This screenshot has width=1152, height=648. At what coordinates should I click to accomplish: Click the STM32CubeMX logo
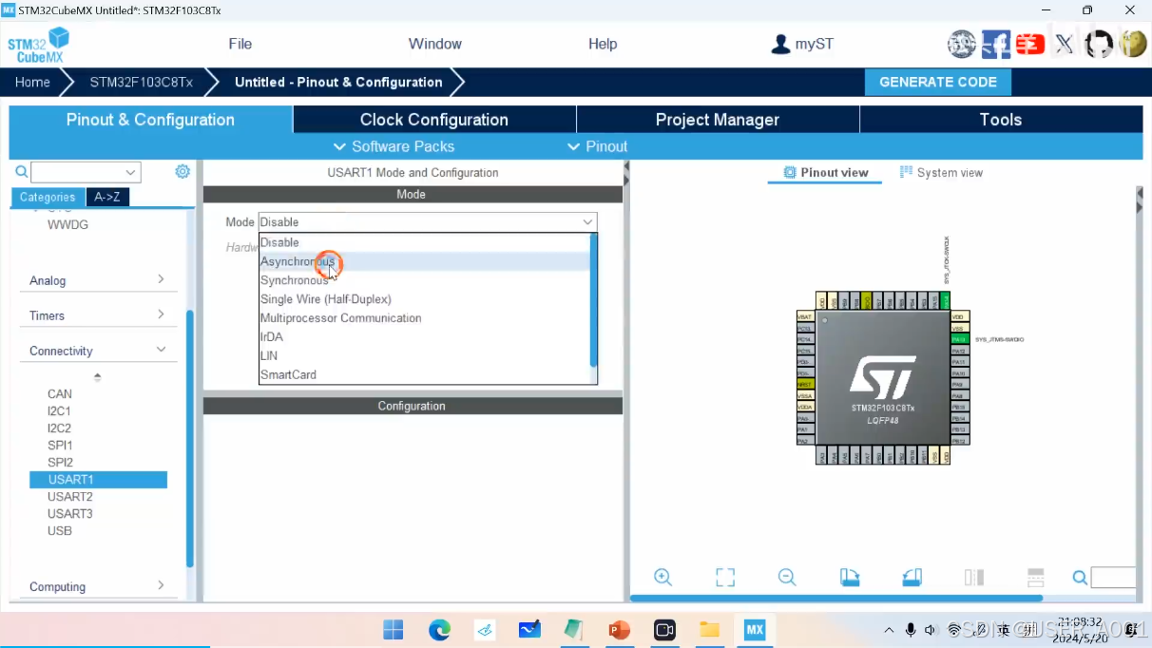38,45
